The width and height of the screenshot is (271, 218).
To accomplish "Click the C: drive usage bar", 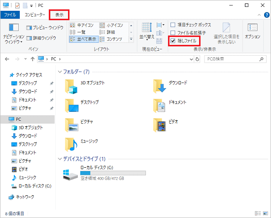I will coord(113,173).
